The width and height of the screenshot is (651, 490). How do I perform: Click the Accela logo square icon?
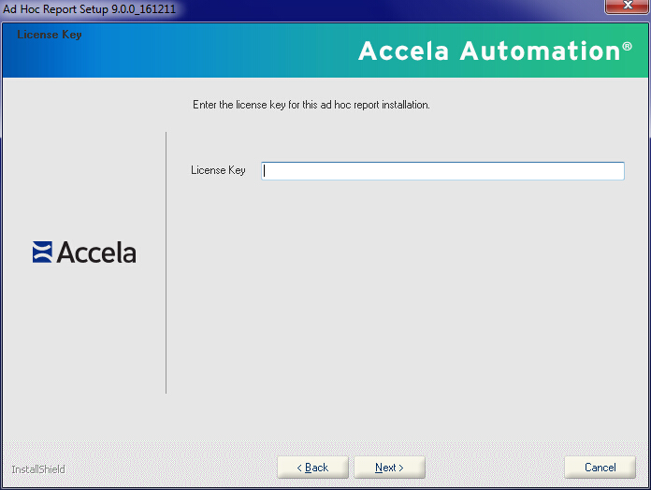pyautogui.click(x=43, y=252)
